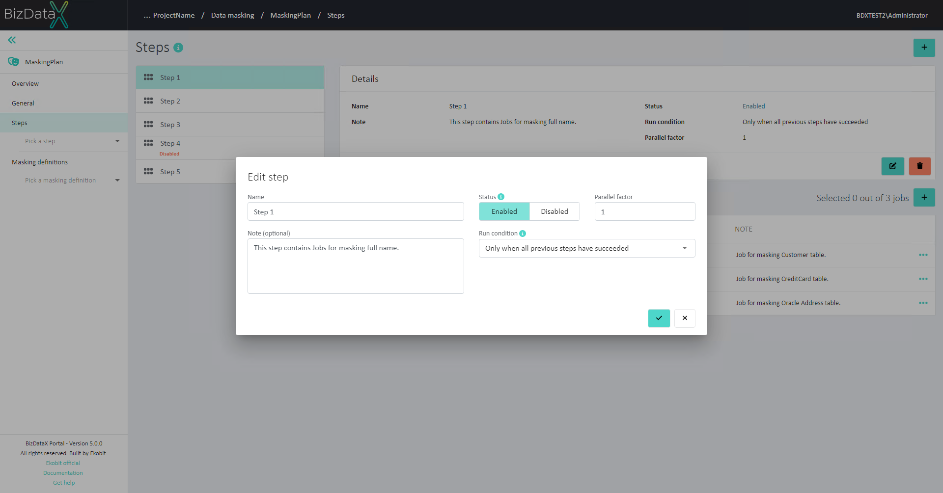
Task: Confirm Edit step with checkmark button
Action: 659,318
